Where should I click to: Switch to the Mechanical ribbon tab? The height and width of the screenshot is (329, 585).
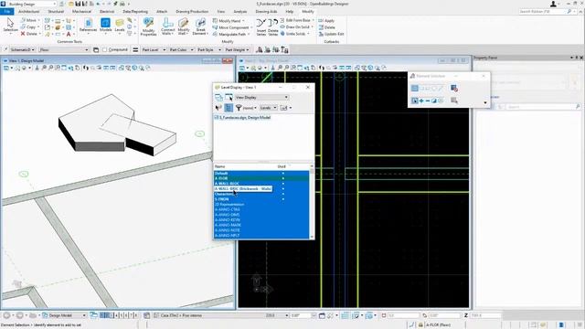[x=81, y=12]
